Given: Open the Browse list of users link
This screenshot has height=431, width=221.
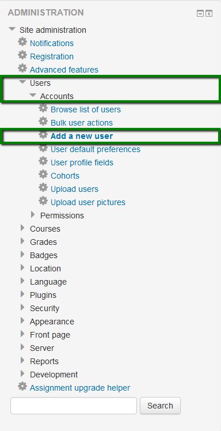Looking at the screenshot, I should pyautogui.click(x=86, y=109).
